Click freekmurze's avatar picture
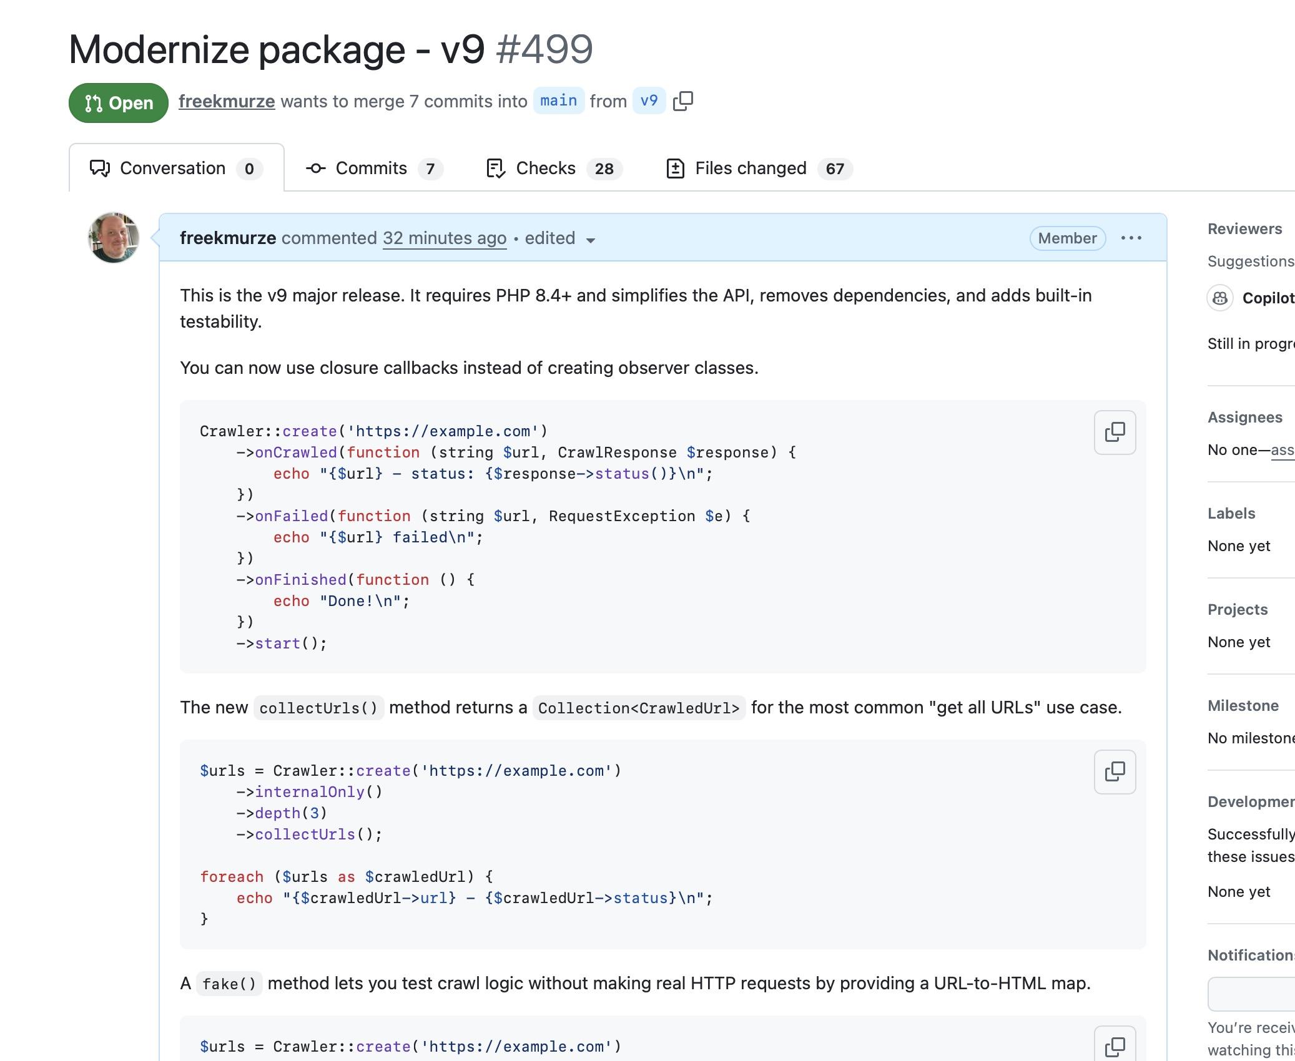This screenshot has height=1061, width=1295. (x=114, y=238)
